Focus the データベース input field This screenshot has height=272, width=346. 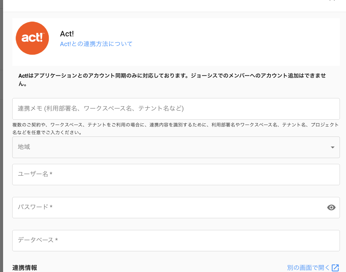[x=176, y=240]
